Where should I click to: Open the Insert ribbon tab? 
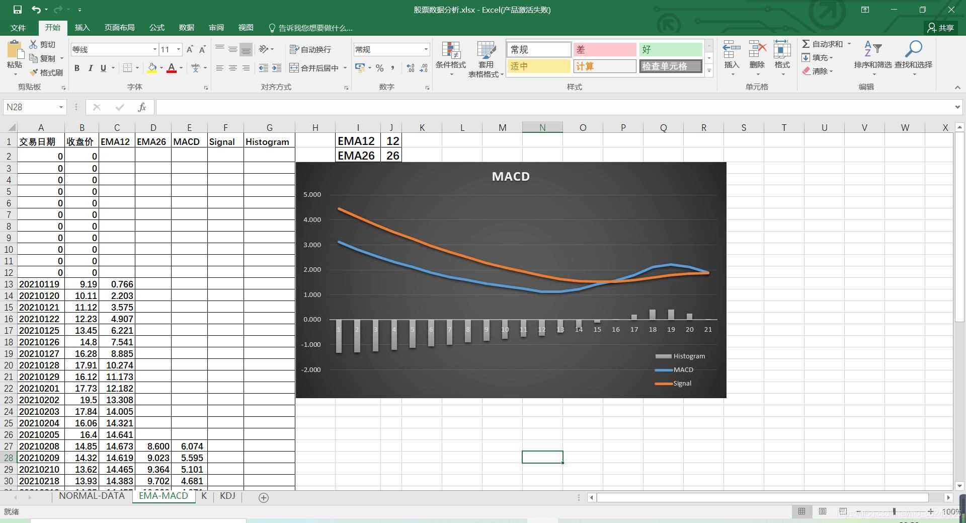(x=82, y=28)
